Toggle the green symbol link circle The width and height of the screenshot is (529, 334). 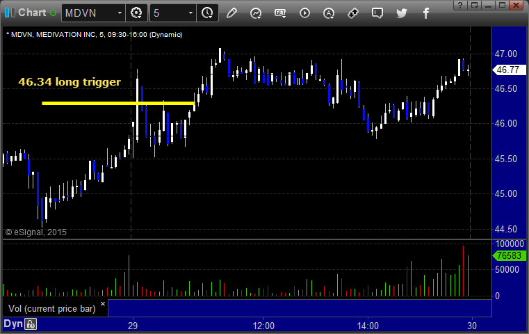tap(53, 13)
